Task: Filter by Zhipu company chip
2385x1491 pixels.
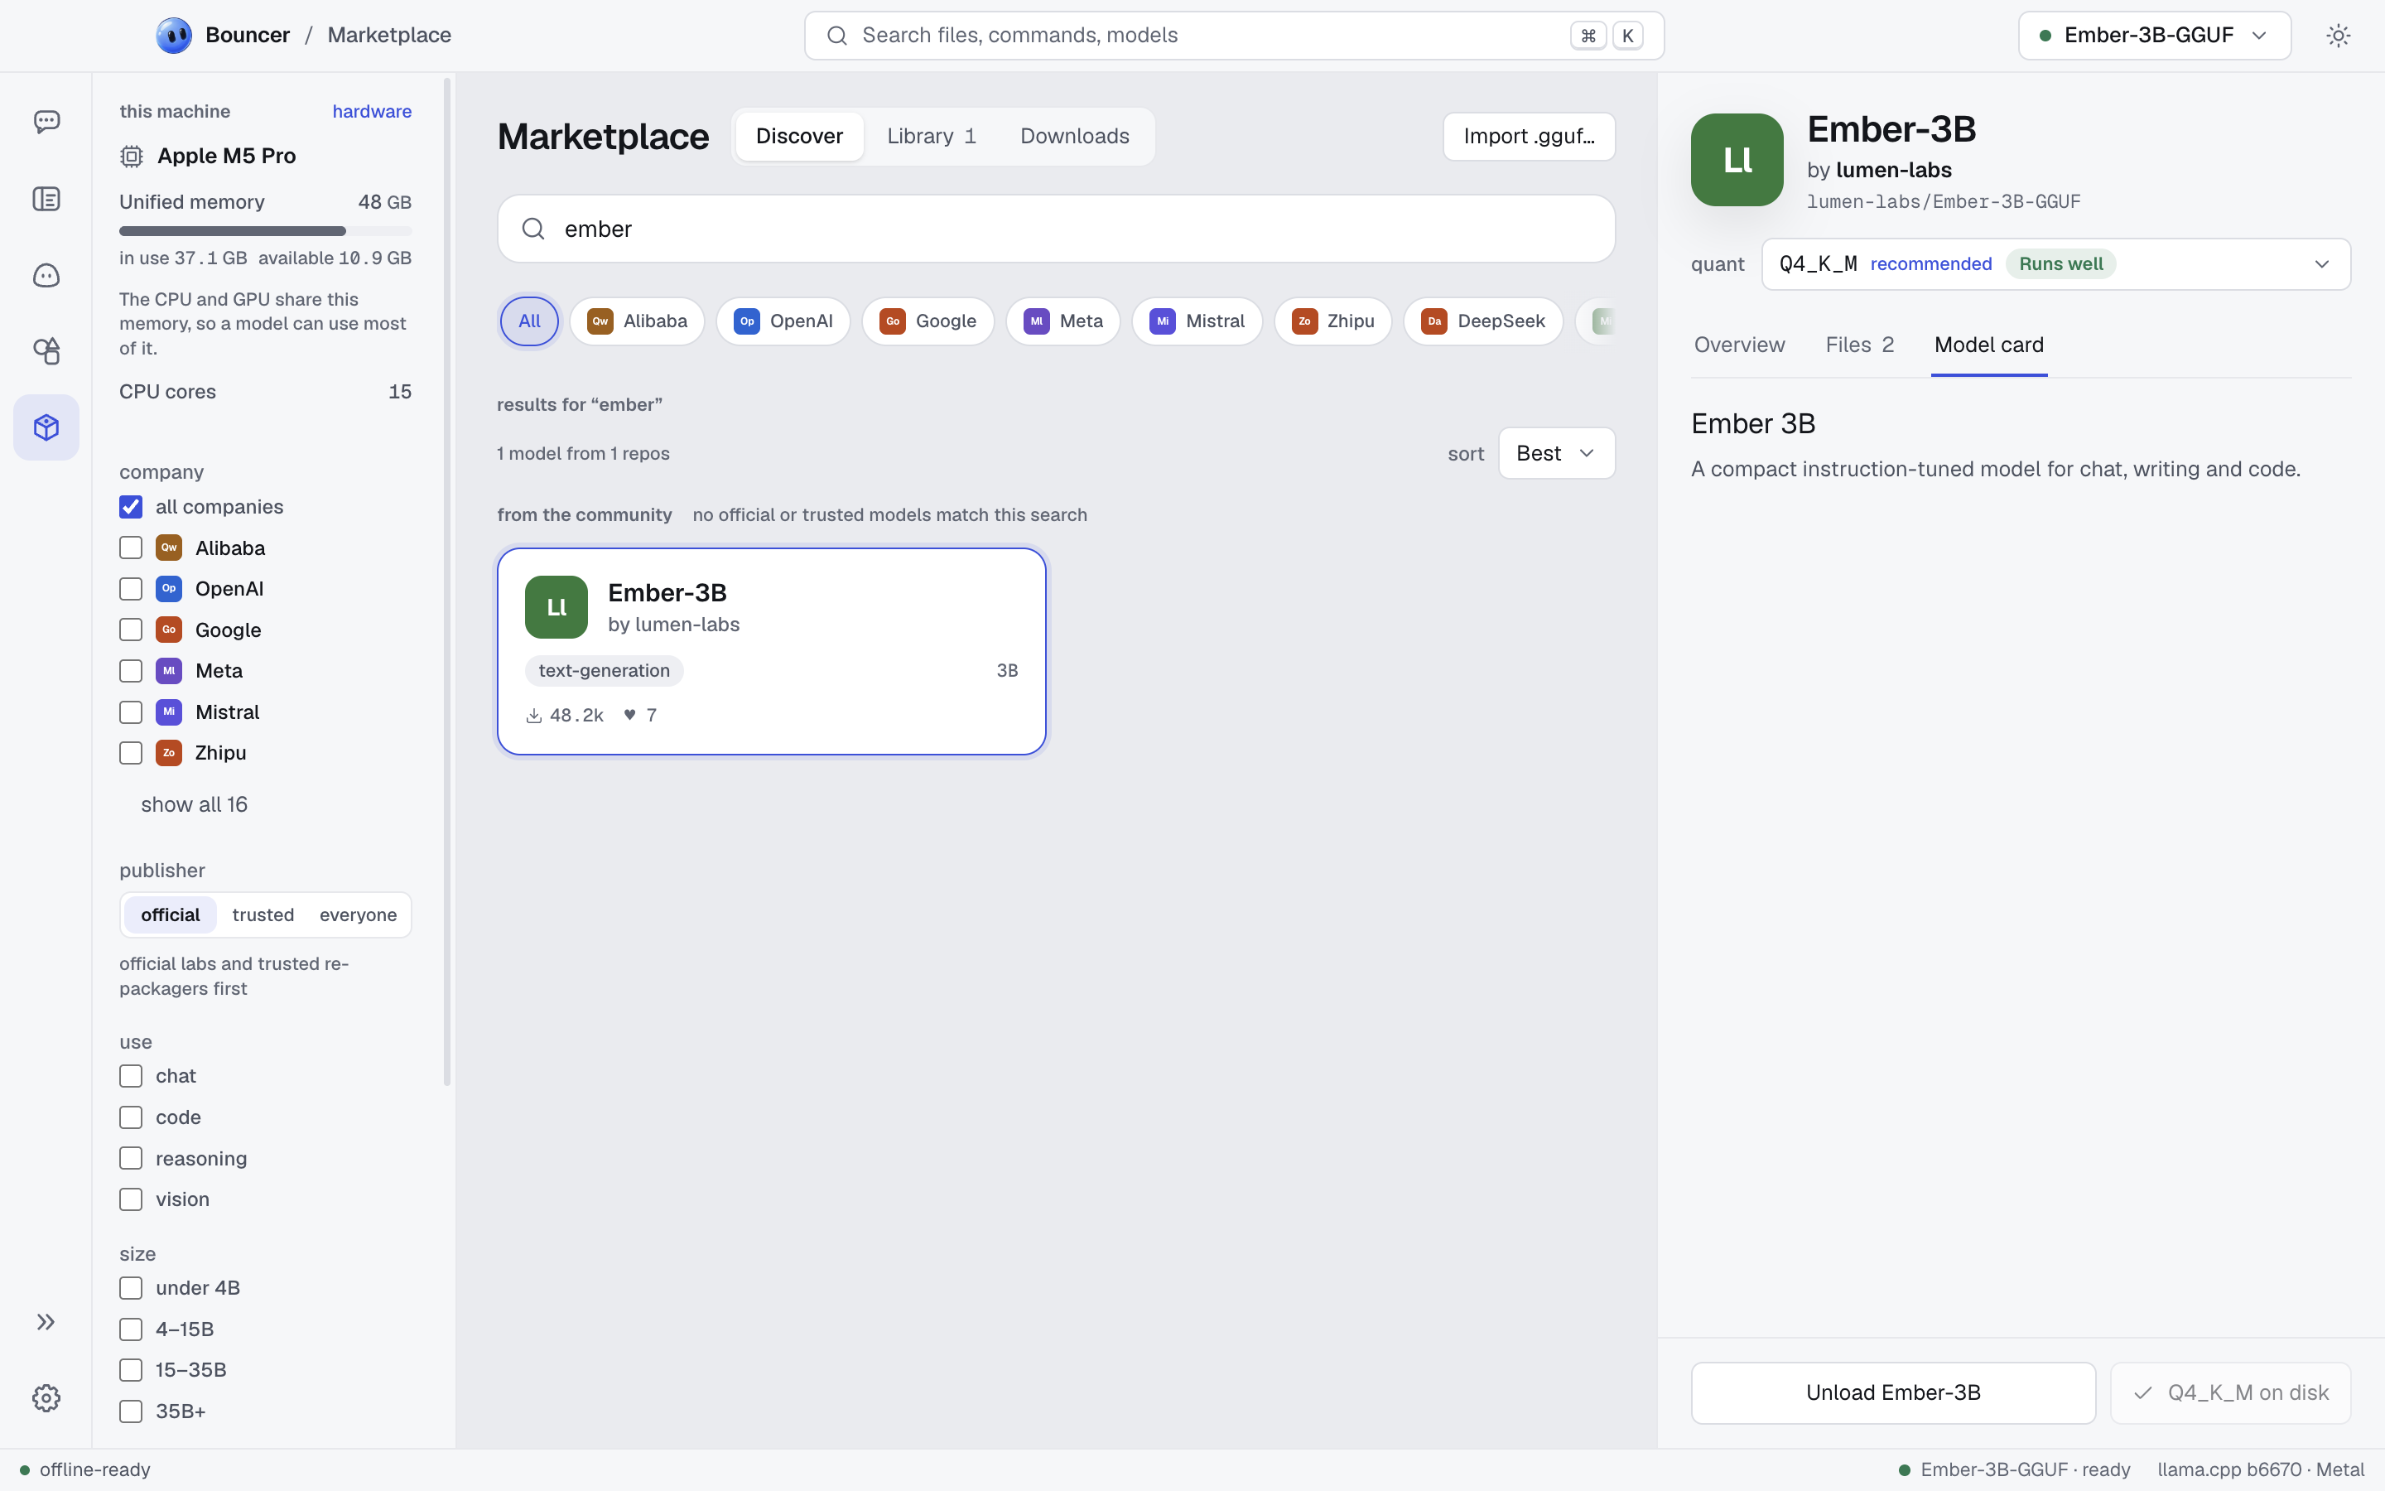Action: [x=1332, y=321]
